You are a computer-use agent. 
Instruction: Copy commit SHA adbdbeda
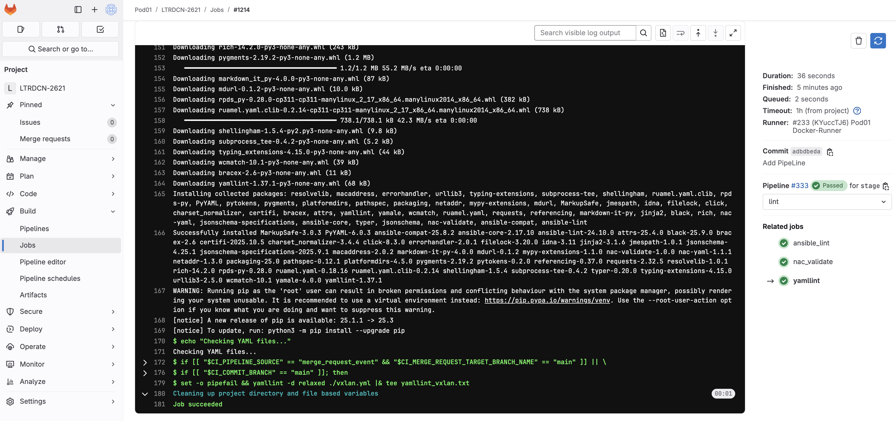pos(830,152)
